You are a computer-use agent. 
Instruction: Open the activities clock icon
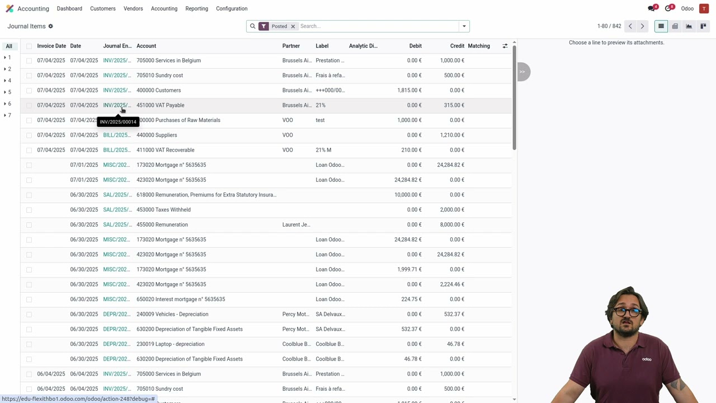click(668, 8)
